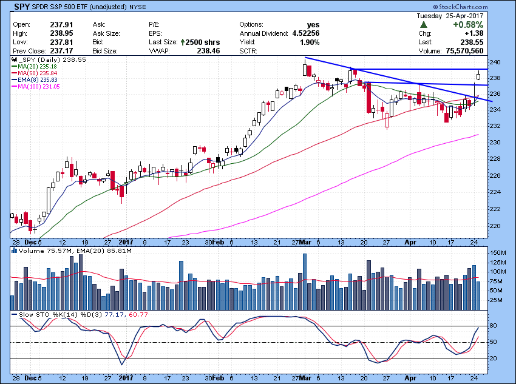Click the green arrow before 2500 shrs
Screen dimensions: 516x384
183,42
